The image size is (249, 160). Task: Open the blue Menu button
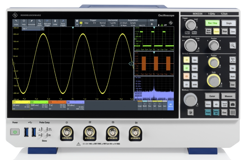[170, 105]
